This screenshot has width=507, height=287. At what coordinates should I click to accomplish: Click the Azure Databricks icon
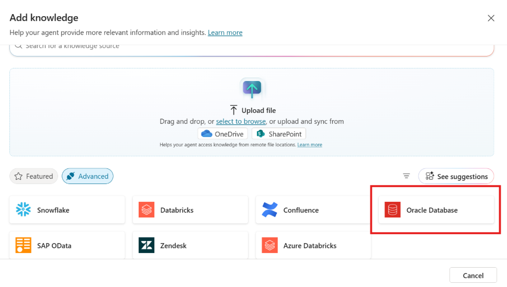click(x=269, y=245)
